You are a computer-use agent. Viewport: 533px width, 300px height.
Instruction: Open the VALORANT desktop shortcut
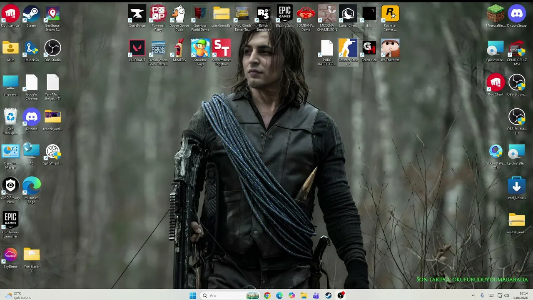click(137, 51)
